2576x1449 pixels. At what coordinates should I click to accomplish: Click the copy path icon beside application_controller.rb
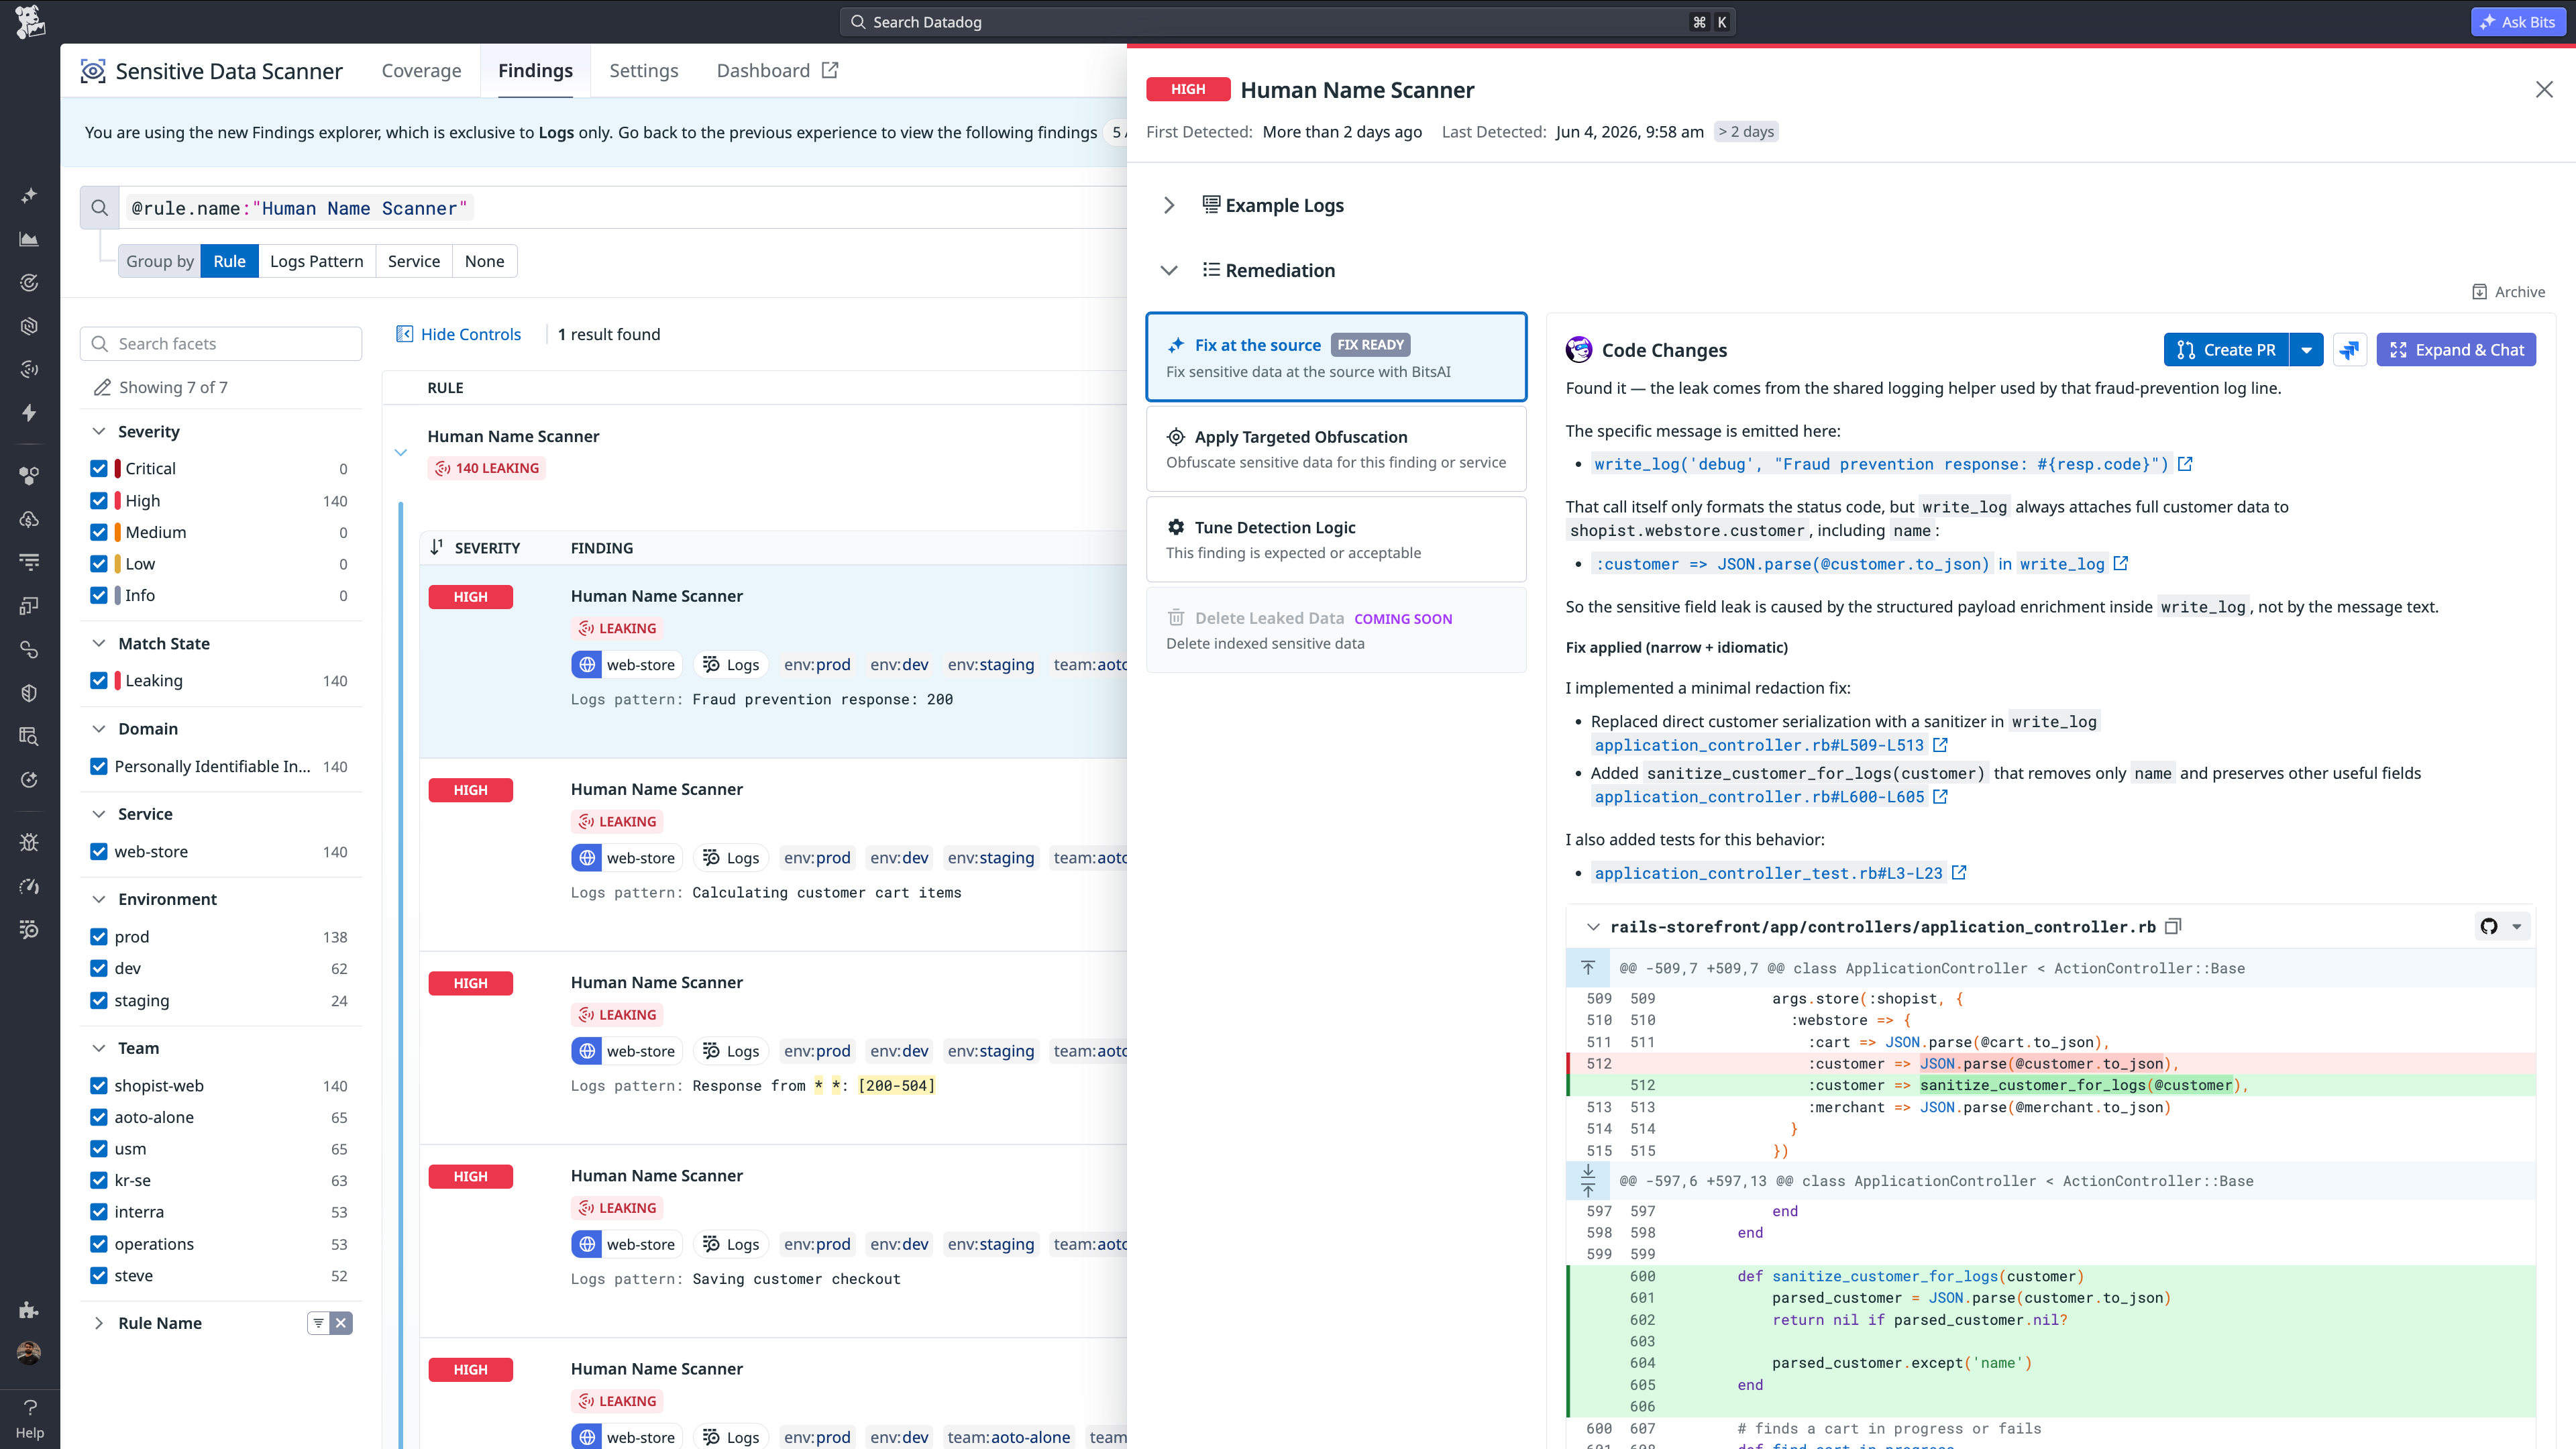[x=2173, y=927]
